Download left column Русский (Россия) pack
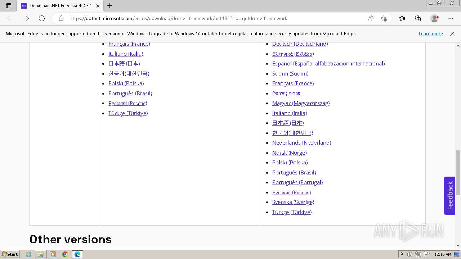Screen dimensions: 461x259 click(x=127, y=103)
